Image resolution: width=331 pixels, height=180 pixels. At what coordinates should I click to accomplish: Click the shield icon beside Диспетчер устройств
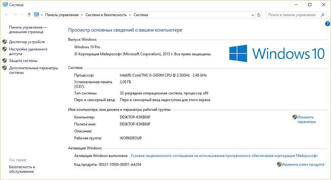[5, 42]
